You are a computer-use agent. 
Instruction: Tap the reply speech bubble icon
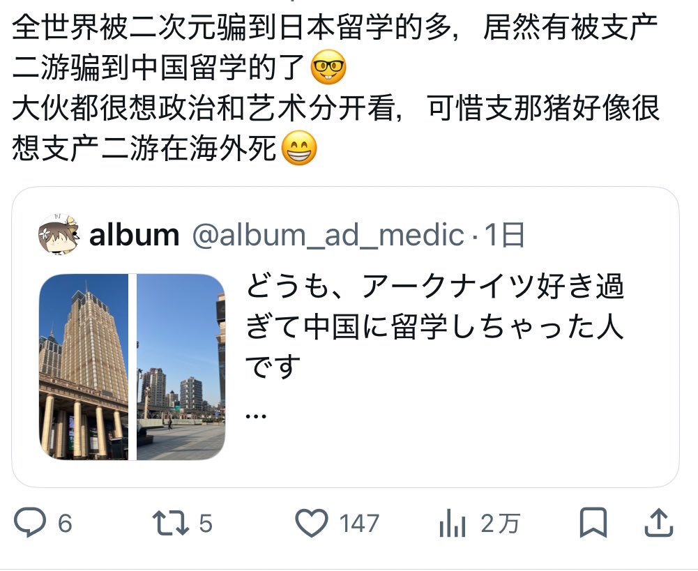click(30, 522)
